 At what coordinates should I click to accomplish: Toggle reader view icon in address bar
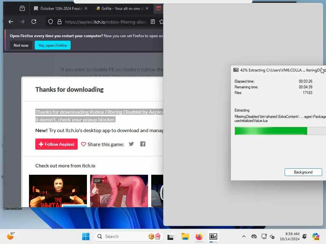click(153, 22)
